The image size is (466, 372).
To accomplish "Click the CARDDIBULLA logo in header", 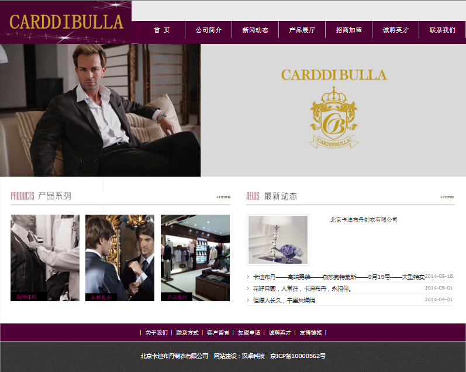I will tap(66, 22).
